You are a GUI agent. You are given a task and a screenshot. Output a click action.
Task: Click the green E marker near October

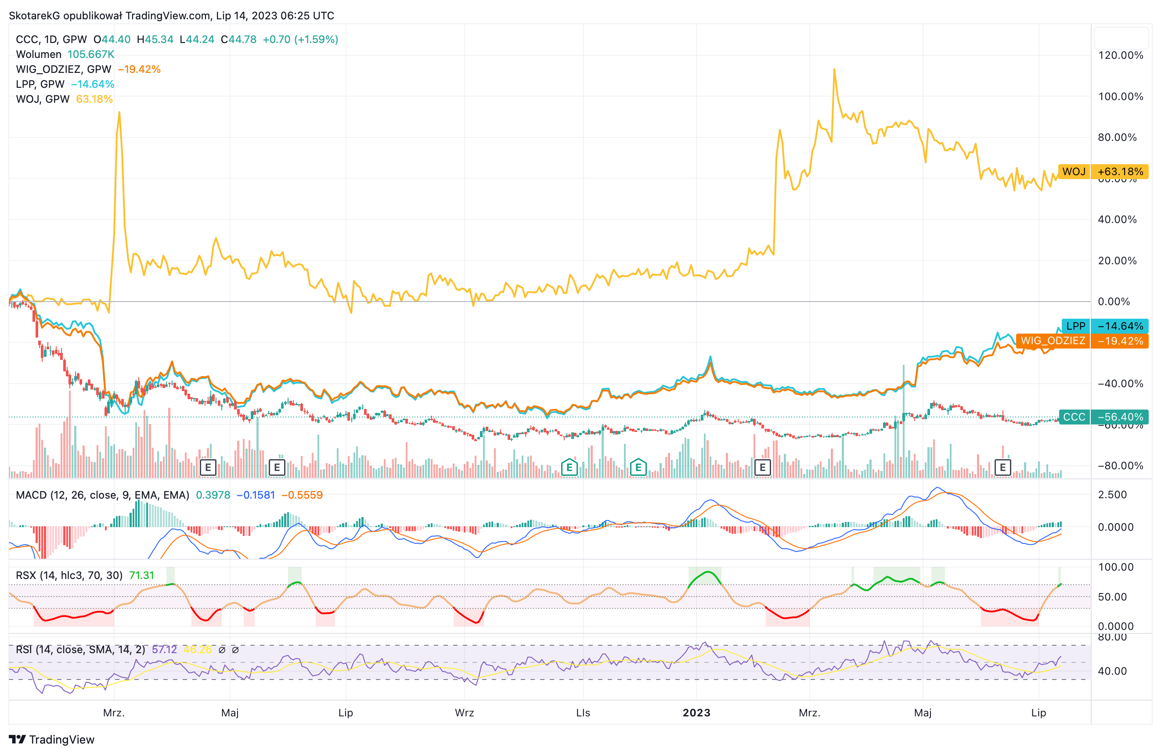(x=569, y=467)
